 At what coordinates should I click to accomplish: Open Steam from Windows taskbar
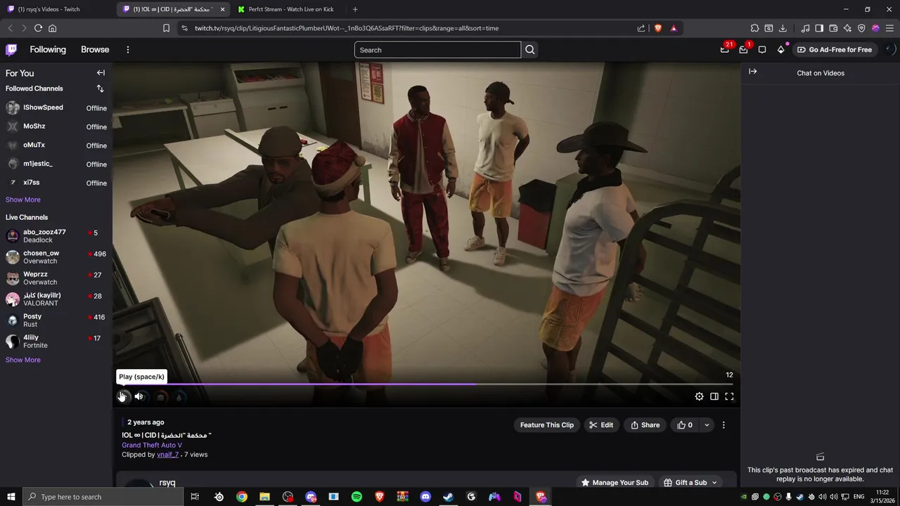click(x=448, y=497)
